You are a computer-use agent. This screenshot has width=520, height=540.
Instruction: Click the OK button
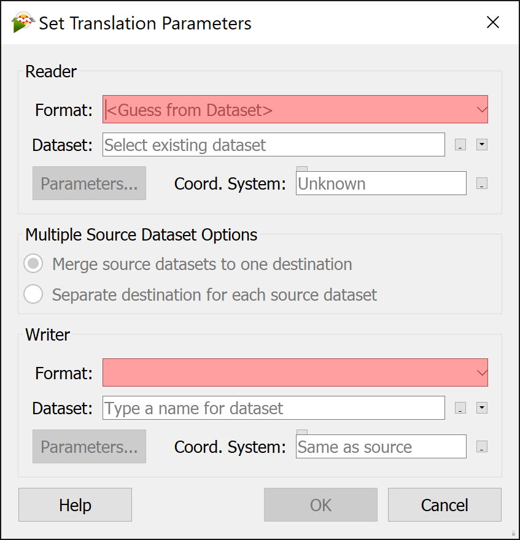[x=320, y=504]
